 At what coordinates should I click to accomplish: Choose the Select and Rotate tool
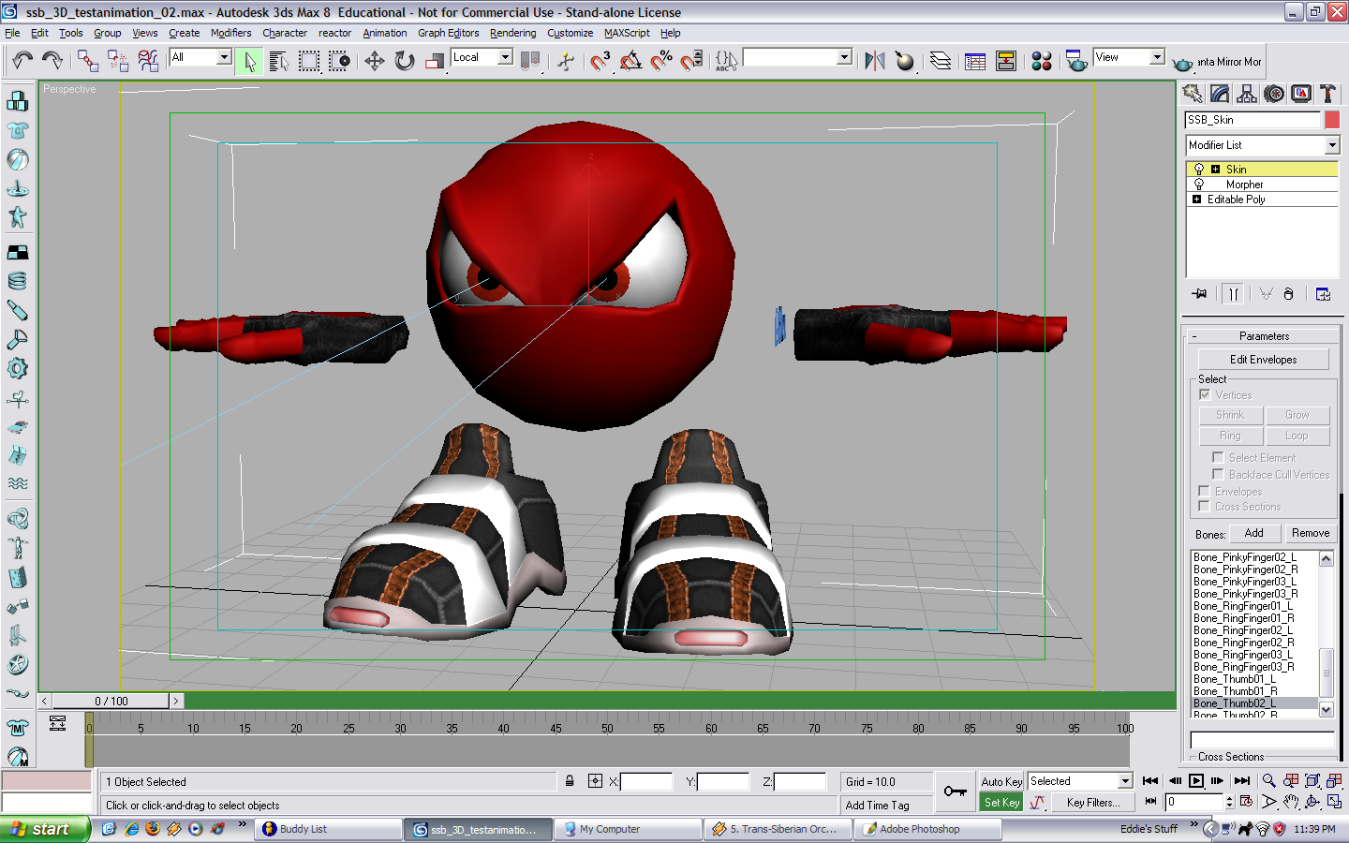tap(404, 61)
